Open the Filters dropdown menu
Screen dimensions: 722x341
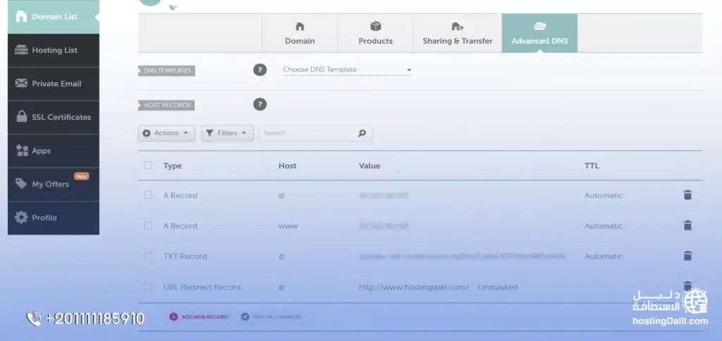(227, 133)
